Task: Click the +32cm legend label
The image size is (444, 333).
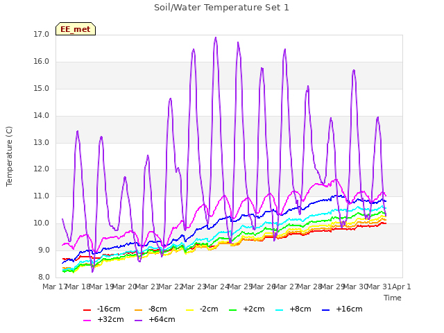Action: [110, 319]
